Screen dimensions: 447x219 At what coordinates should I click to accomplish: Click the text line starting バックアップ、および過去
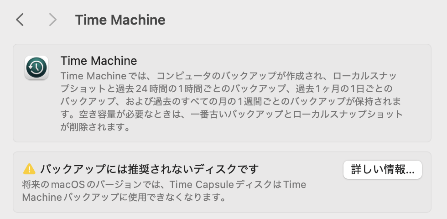[231, 101]
